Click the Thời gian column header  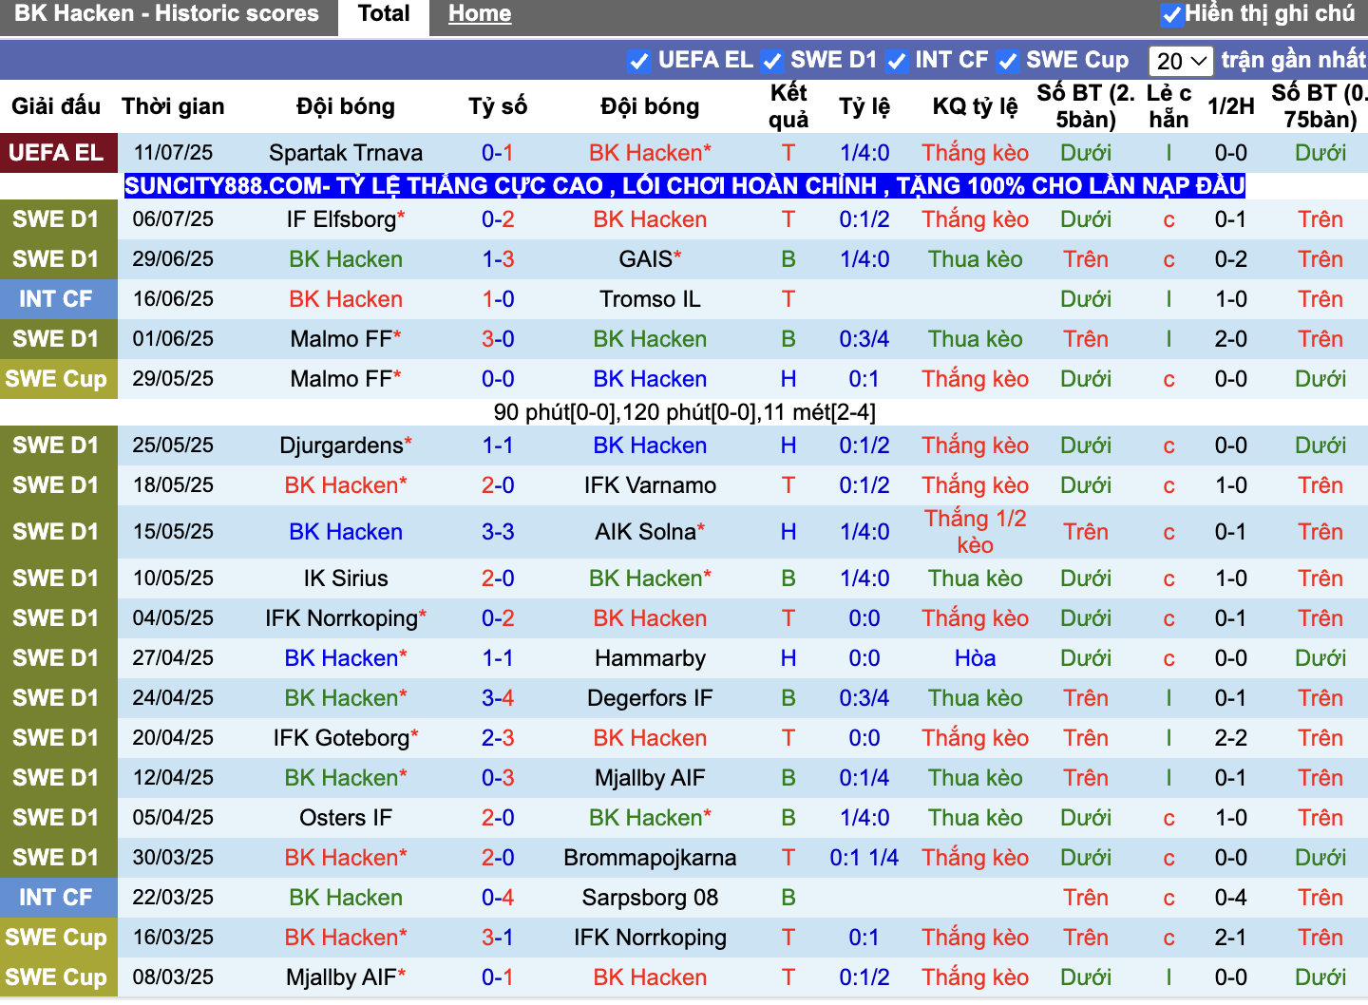click(173, 106)
